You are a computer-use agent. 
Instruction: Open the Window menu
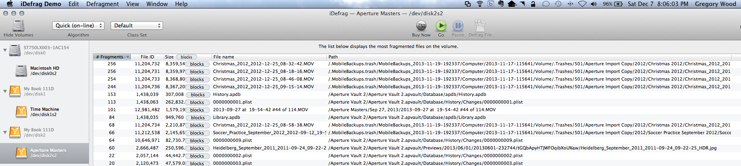point(157,4)
